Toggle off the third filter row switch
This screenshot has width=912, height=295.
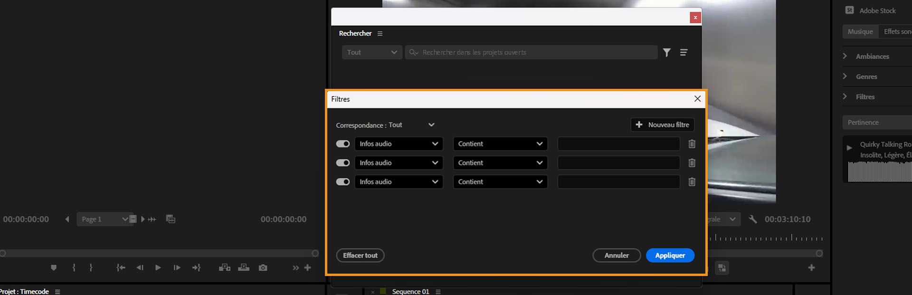343,182
